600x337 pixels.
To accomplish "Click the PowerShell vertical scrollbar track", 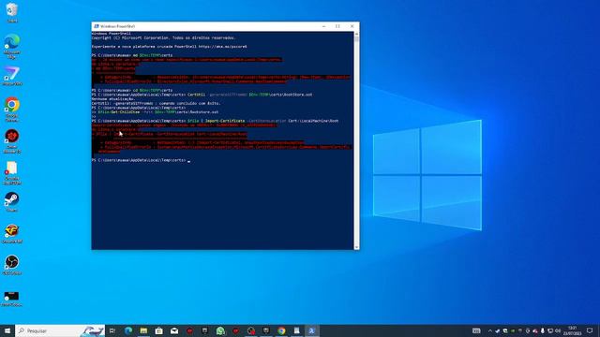I will [356, 140].
